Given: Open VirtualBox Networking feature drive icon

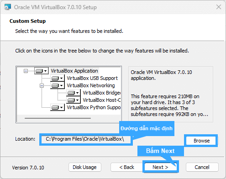Looking at the screenshot, I should (58, 85).
